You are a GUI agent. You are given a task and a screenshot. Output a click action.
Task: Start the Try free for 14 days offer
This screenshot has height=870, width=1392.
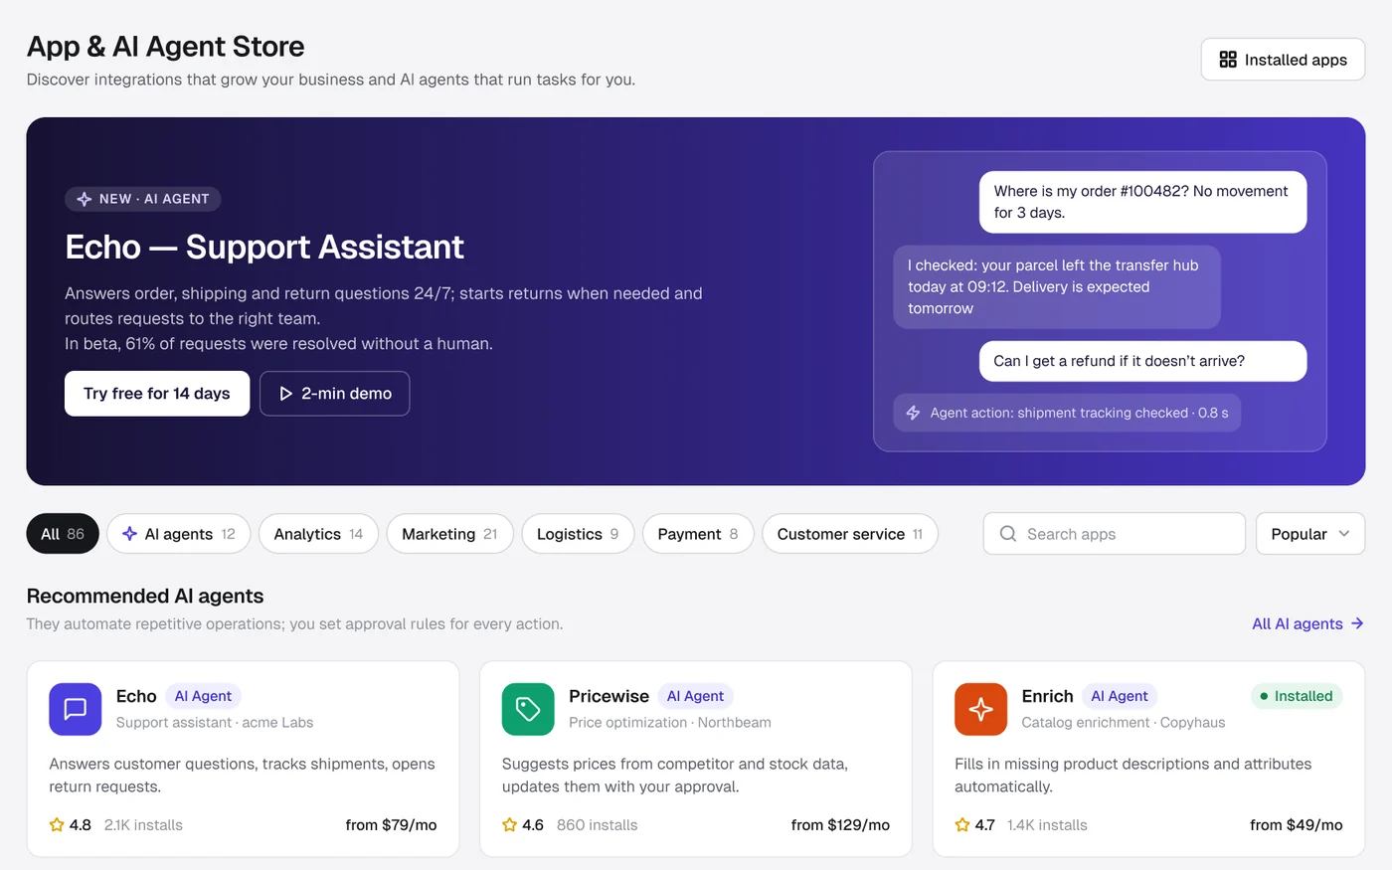click(157, 394)
